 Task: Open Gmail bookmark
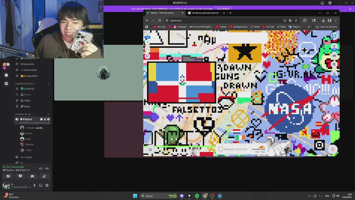pyautogui.click(x=255, y=27)
